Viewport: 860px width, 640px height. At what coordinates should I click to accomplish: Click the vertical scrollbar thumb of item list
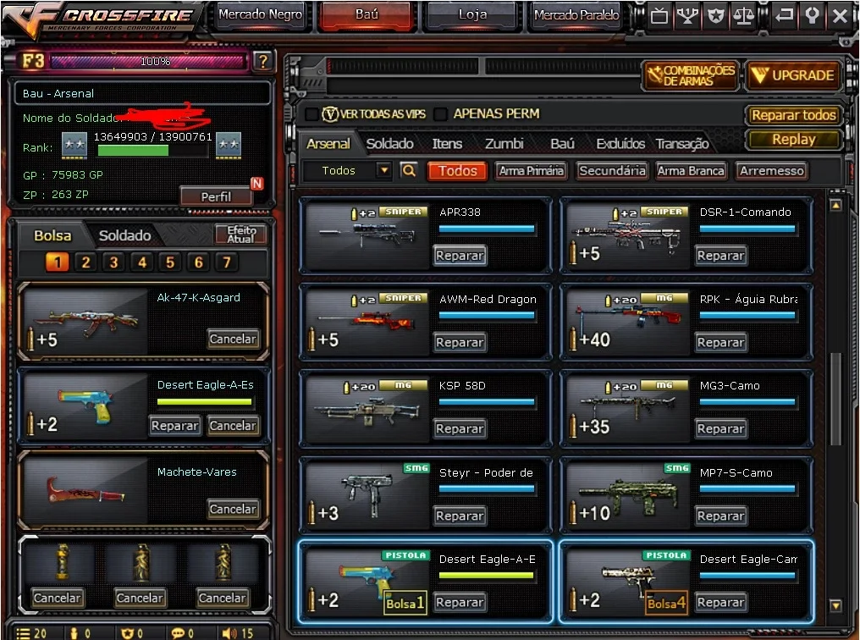835,400
